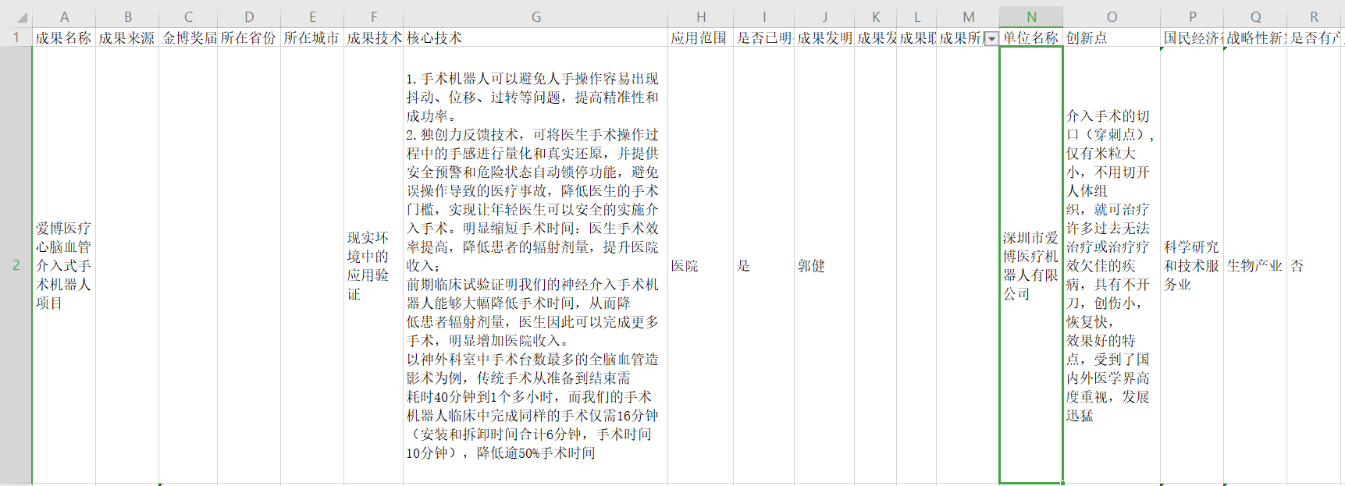
Task: Select the 应用范围 header cell
Action: point(700,37)
